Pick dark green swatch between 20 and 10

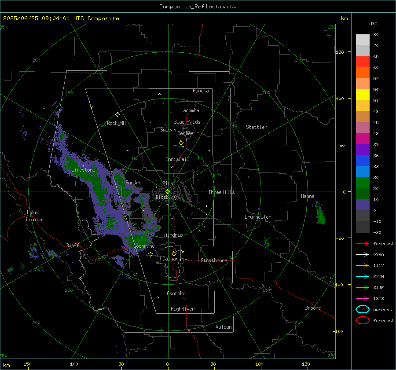363,194
